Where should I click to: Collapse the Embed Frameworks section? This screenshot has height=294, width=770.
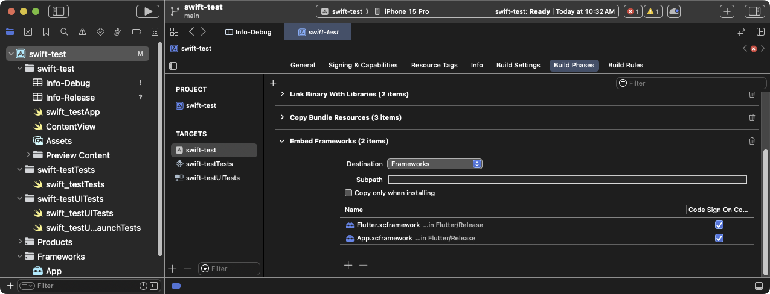pos(282,141)
